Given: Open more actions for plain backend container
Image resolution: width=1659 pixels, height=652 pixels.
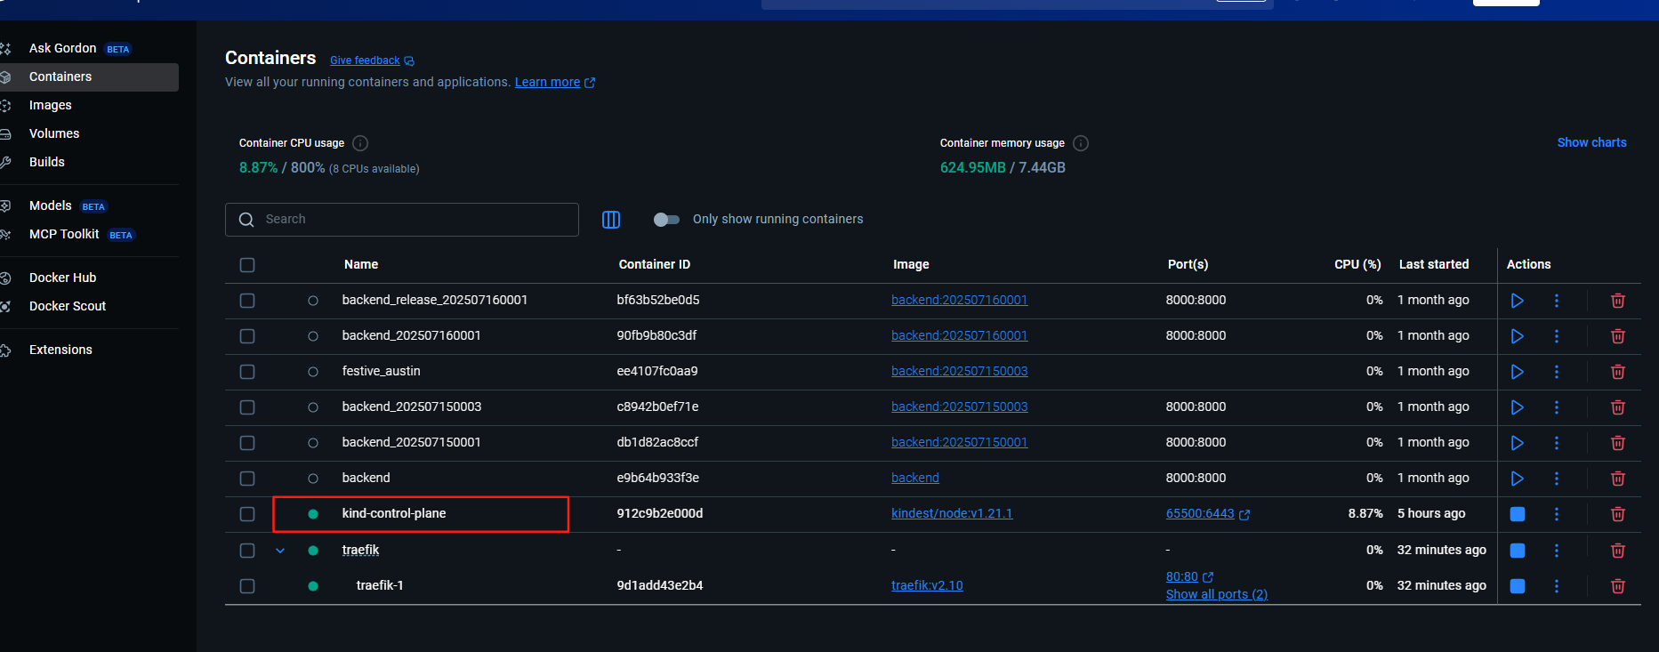Looking at the screenshot, I should [1557, 479].
